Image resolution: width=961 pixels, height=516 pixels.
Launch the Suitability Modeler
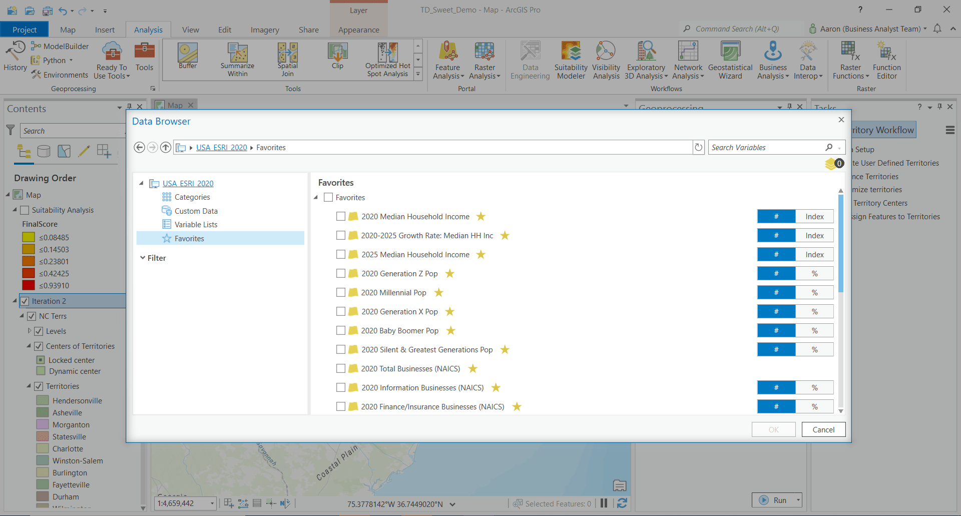[x=571, y=61]
